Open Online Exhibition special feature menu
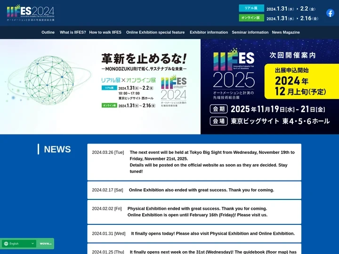The height and width of the screenshot is (254, 339). 155,32
